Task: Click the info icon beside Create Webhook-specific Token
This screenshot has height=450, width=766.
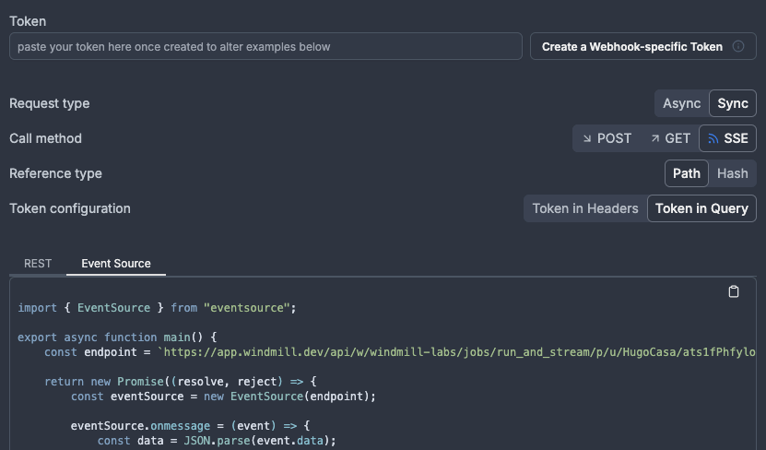Action: 738,46
